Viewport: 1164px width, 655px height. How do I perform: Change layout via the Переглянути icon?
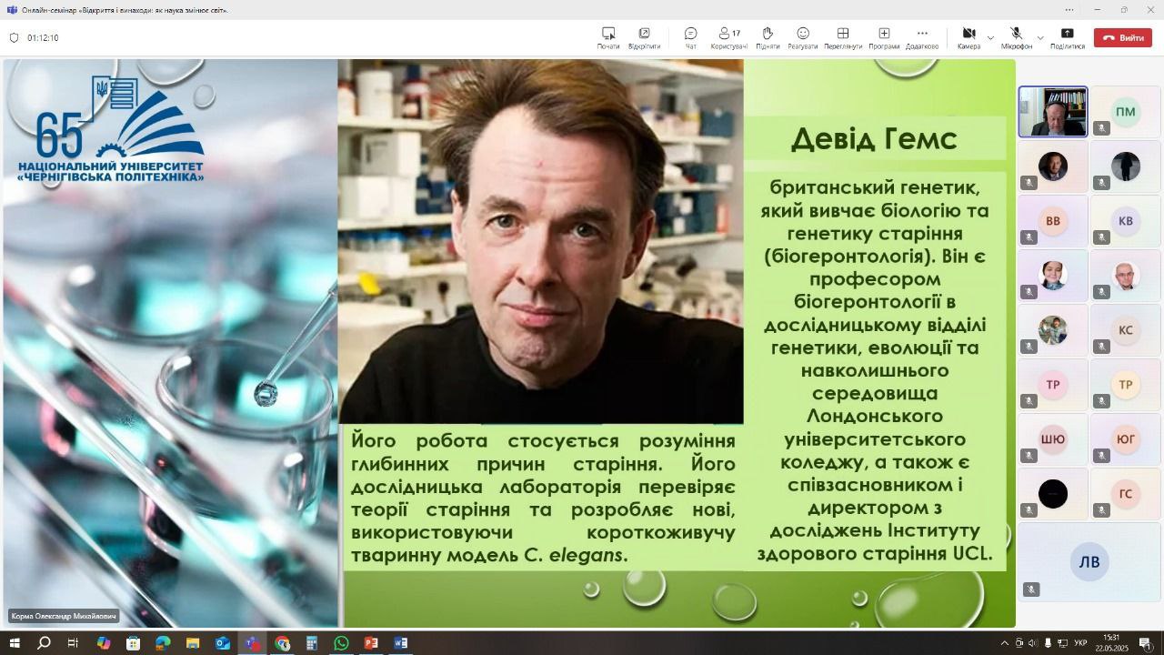point(843,37)
